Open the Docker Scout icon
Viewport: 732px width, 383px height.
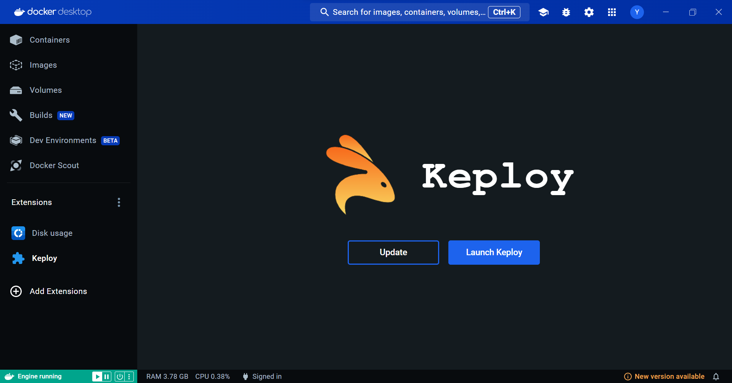point(16,165)
